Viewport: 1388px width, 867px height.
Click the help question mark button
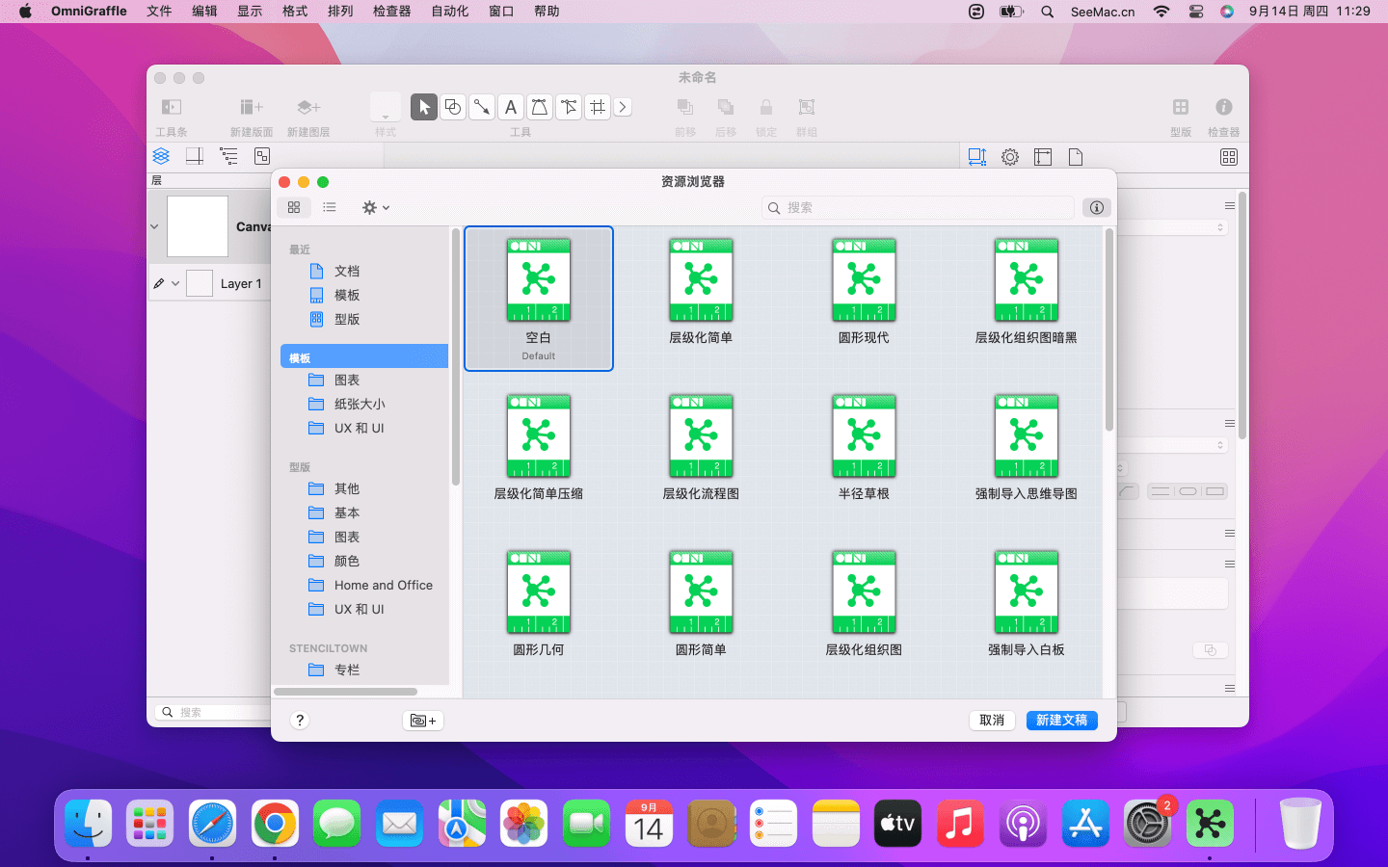pyautogui.click(x=300, y=721)
